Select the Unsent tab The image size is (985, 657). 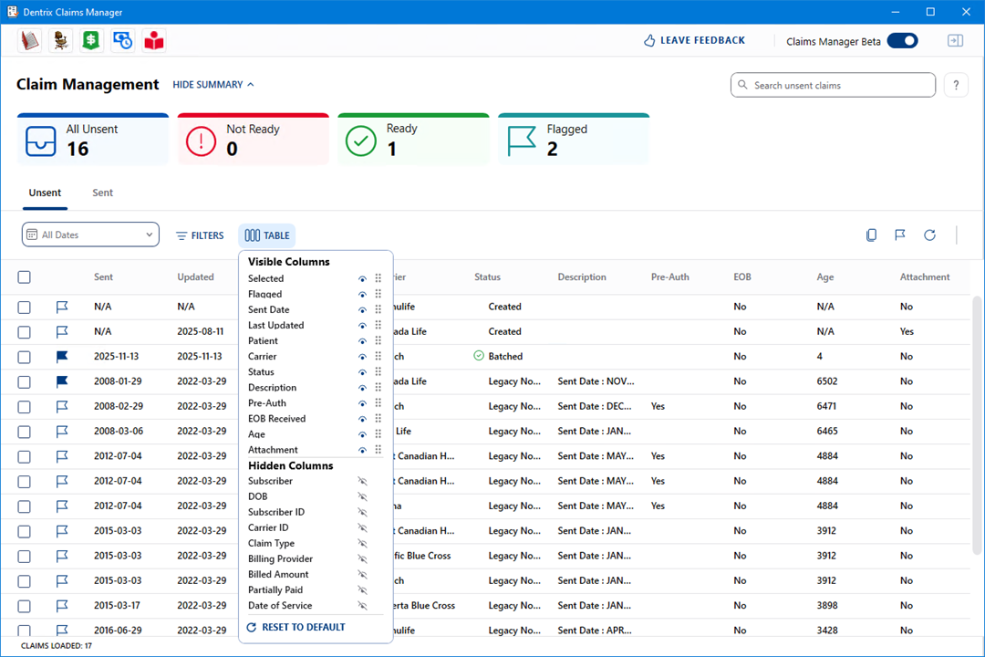click(x=45, y=193)
